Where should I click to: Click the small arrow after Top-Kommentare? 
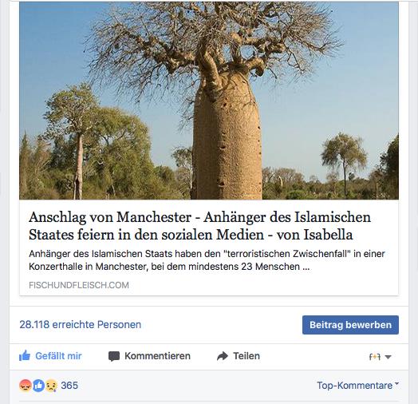[396, 383]
